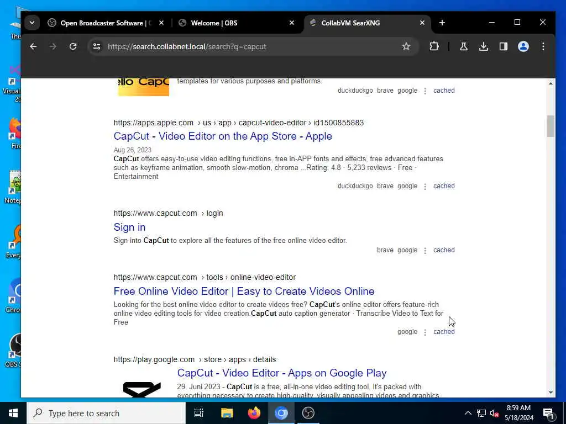Go back with the browser back arrow
566x424 pixels.
tap(33, 46)
